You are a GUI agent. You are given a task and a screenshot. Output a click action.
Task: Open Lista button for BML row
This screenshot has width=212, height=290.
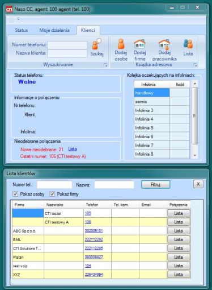(x=179, y=239)
